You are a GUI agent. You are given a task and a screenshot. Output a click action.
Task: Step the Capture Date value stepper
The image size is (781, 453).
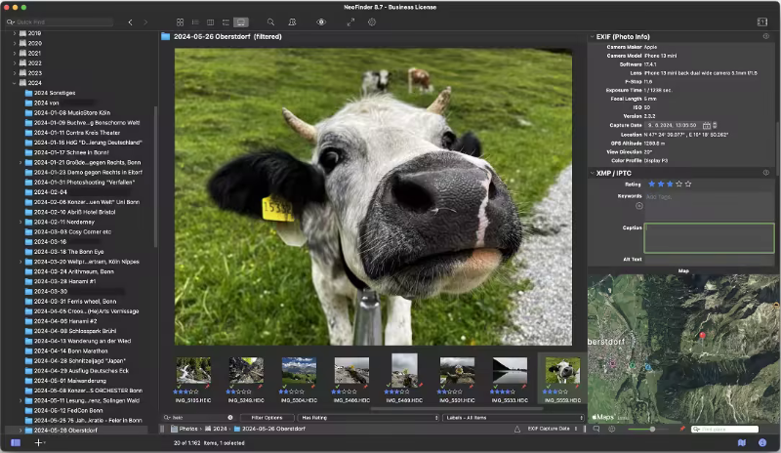coord(715,126)
